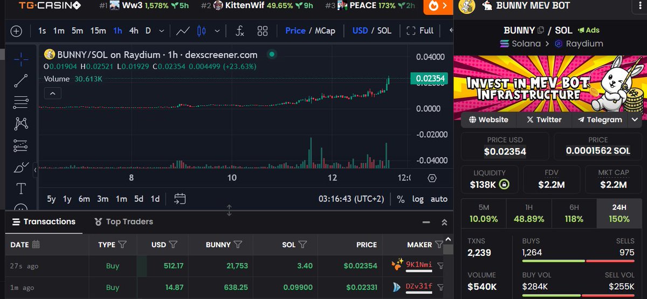647x299 pixels.
Task: Set chart range to 5d
Action: [139, 199]
